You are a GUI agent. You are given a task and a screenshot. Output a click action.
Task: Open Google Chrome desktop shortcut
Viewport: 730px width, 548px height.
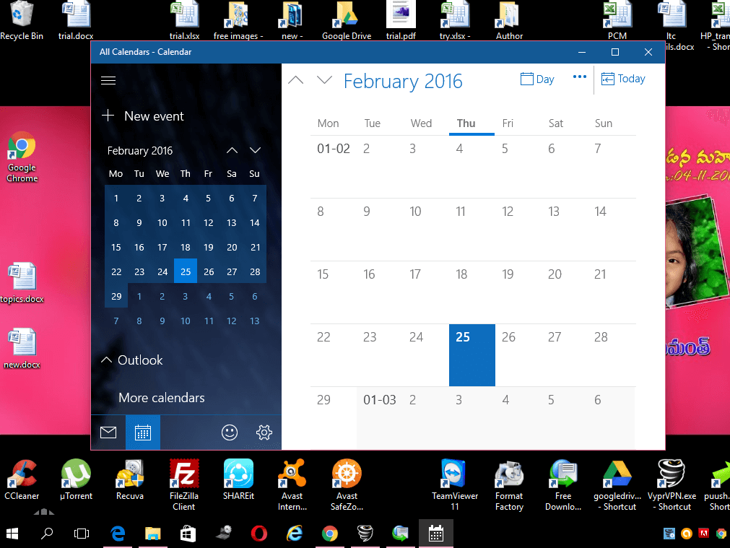click(22, 157)
